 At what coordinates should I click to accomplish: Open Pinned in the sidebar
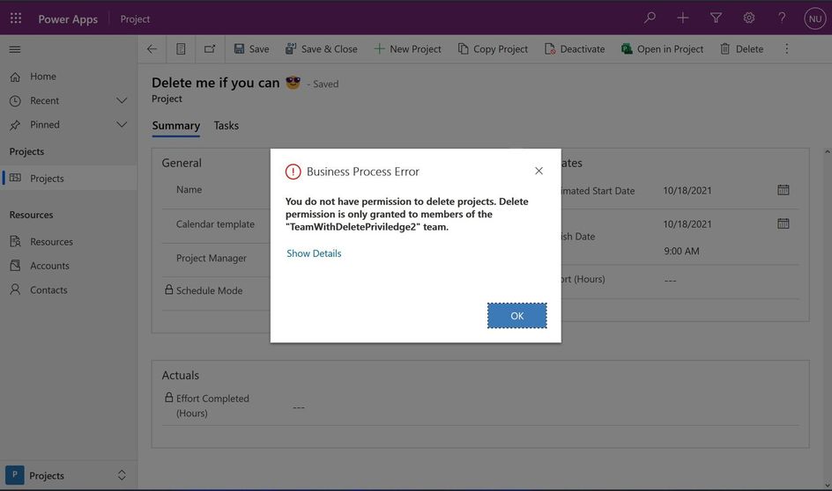tap(45, 124)
